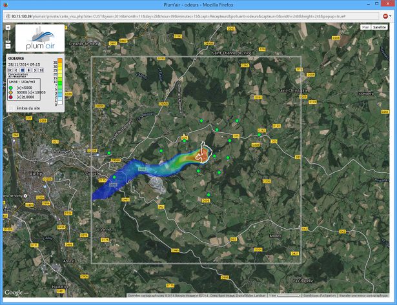Expand the Adblock Plus dropdown arrow
Image resolution: width=397 pixels, height=305 pixels.
pyautogui.click(x=390, y=16)
